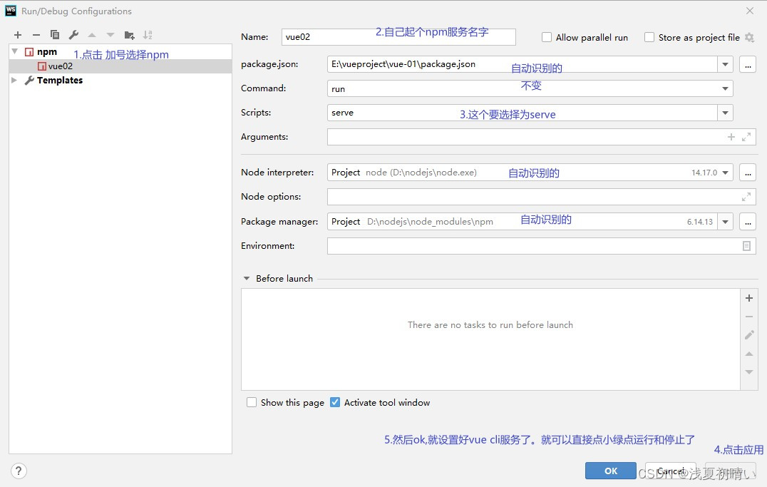Move configuration up with toolbar arrow
The width and height of the screenshot is (767, 487).
coord(92,35)
